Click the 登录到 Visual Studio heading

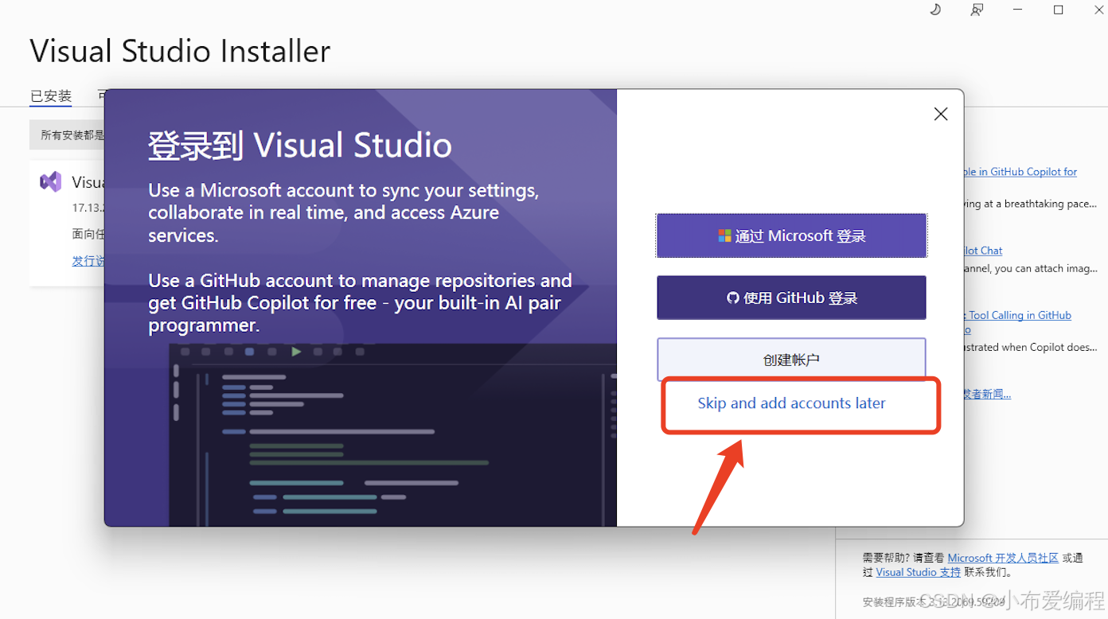coord(300,146)
